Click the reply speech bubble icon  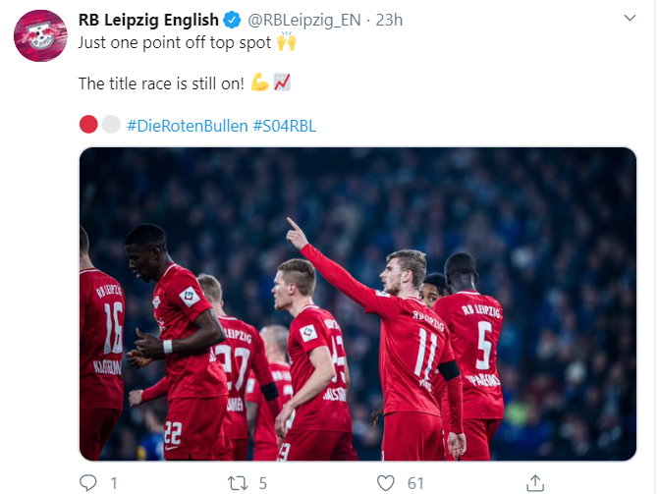87,482
